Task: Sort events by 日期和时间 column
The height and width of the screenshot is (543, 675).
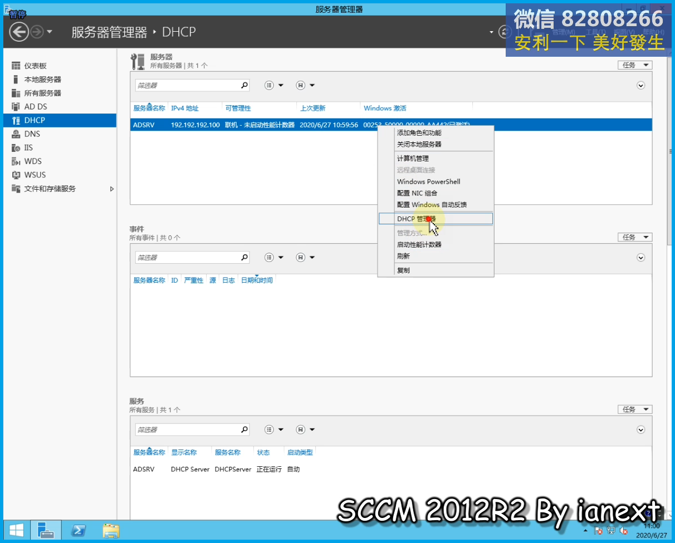Action: (x=257, y=280)
